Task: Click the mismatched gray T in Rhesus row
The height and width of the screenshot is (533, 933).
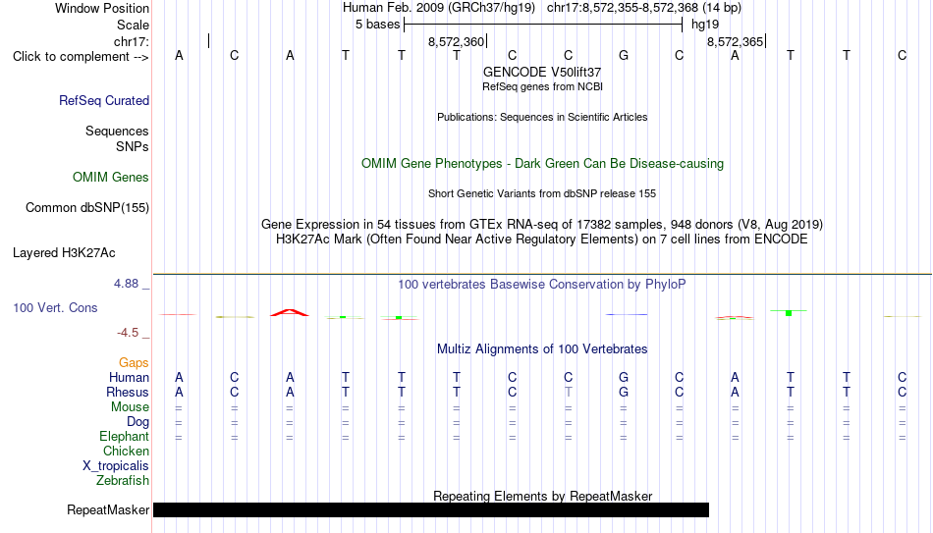Action: point(569,392)
